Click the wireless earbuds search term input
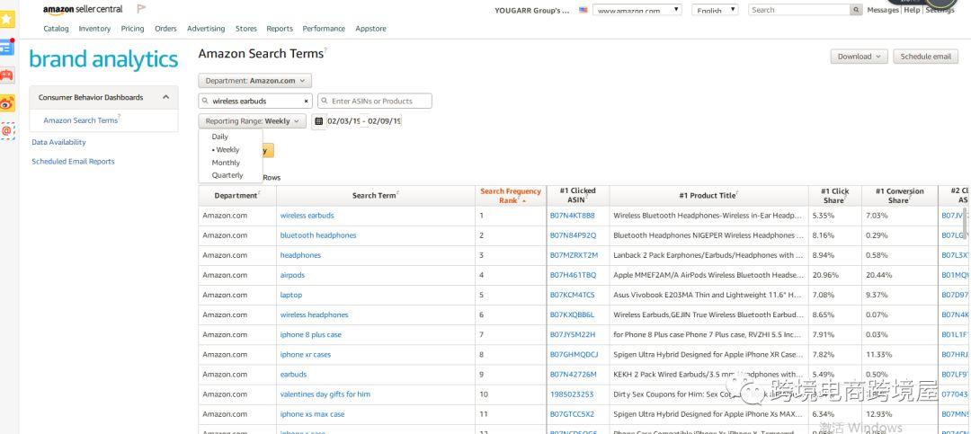 [x=255, y=101]
